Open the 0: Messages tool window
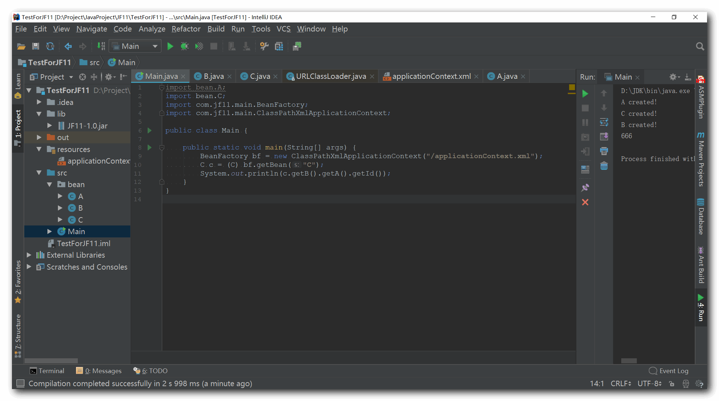 coord(99,371)
